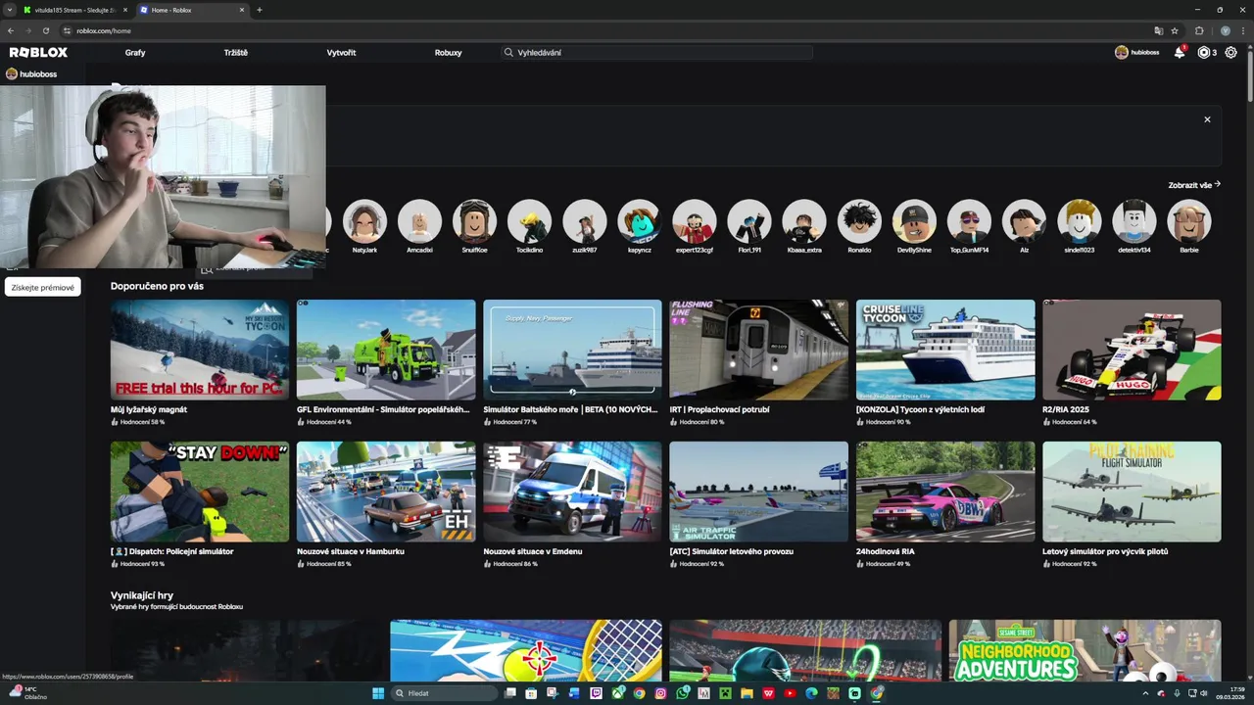Viewport: 1254px width, 705px height.
Task: Open friend DevByShine's avatar
Action: click(x=914, y=221)
